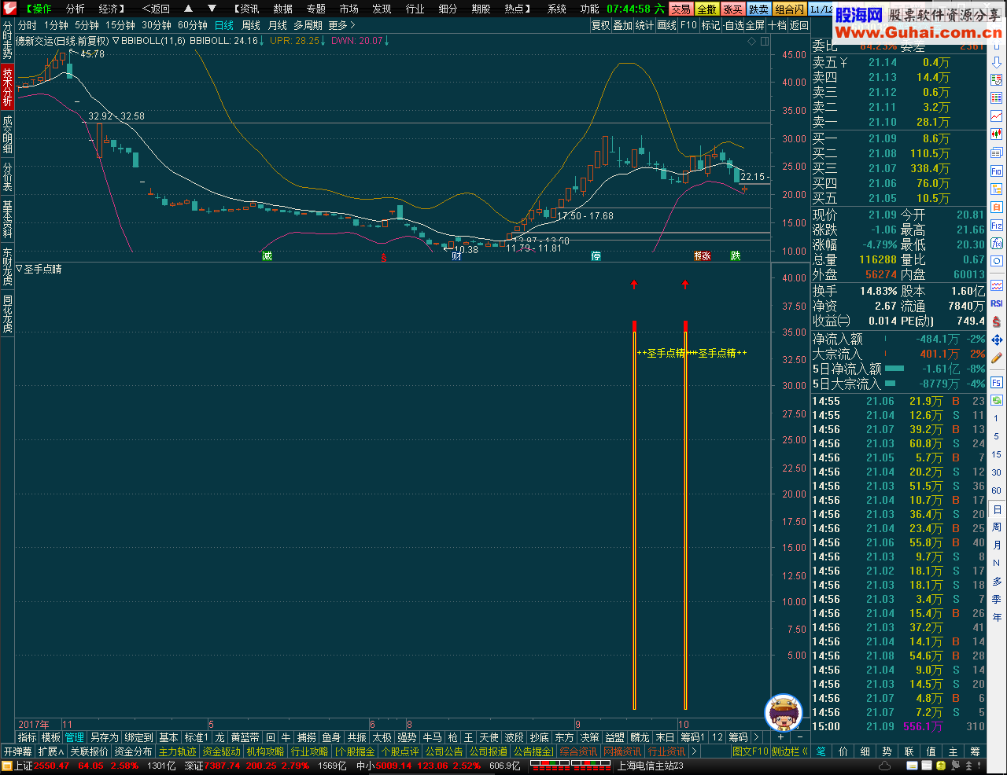Click the 另存为 save-as tab

[x=104, y=737]
